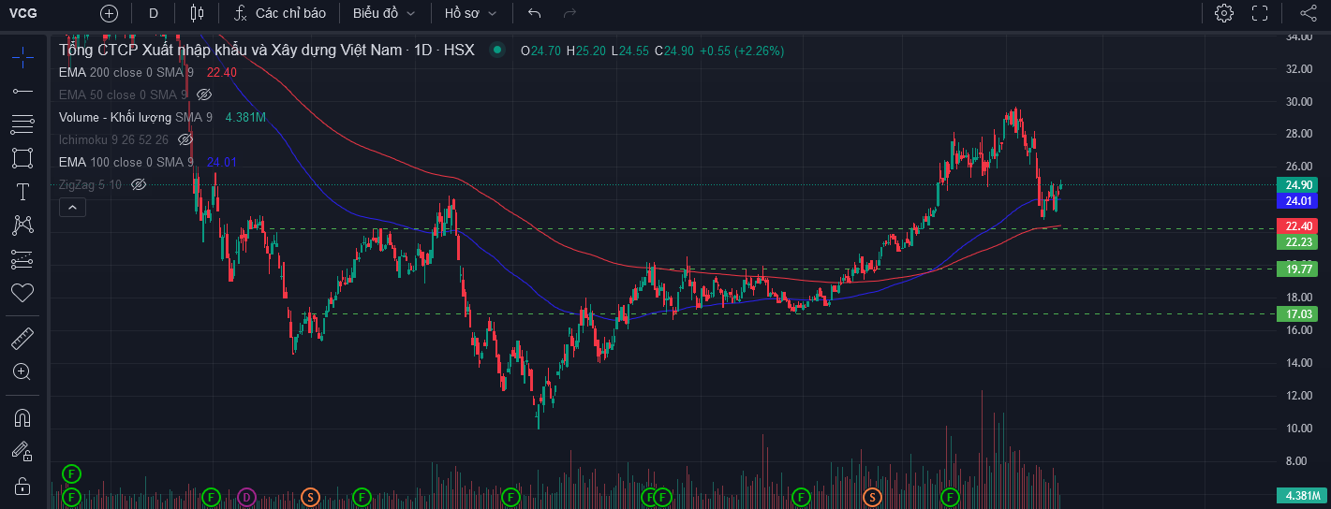This screenshot has width=1331, height=509.
Task: Show the hidden EMA 50 indicator
Action: tap(204, 95)
